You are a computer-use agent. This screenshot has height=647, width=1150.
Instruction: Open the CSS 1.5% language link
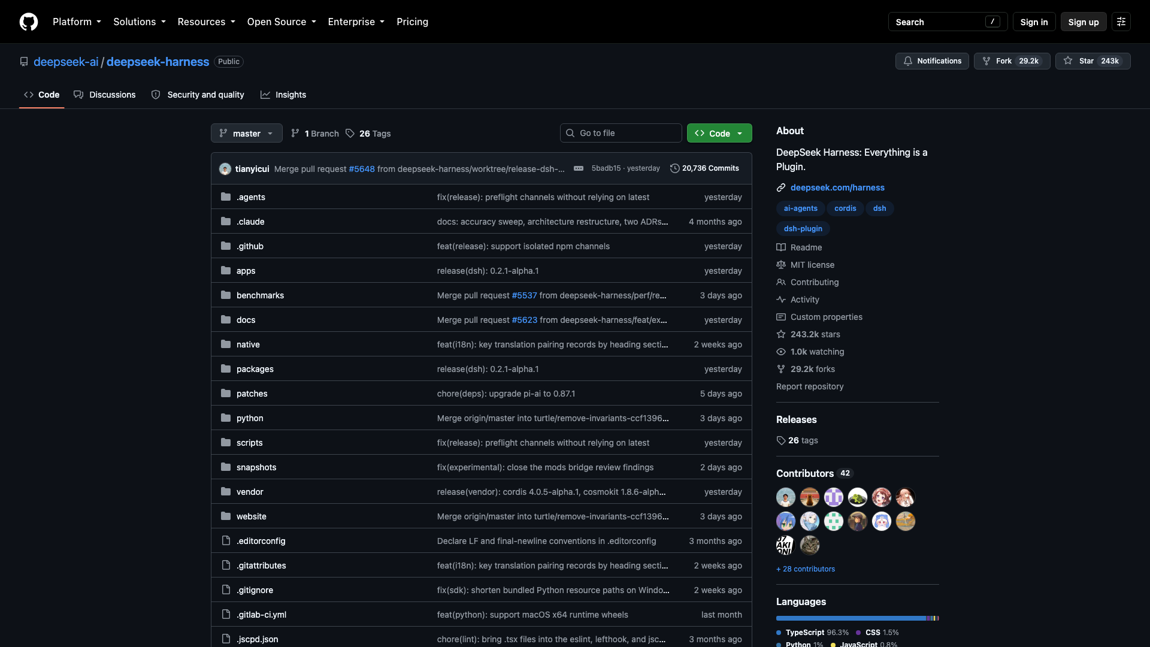click(x=877, y=633)
